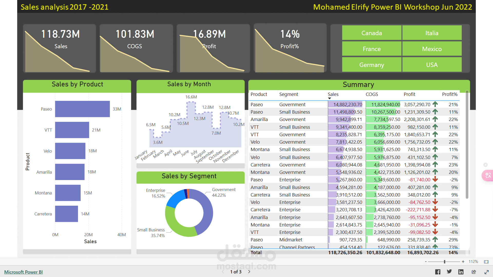Click the fit to page icon
493x277 pixels.
[486, 262]
